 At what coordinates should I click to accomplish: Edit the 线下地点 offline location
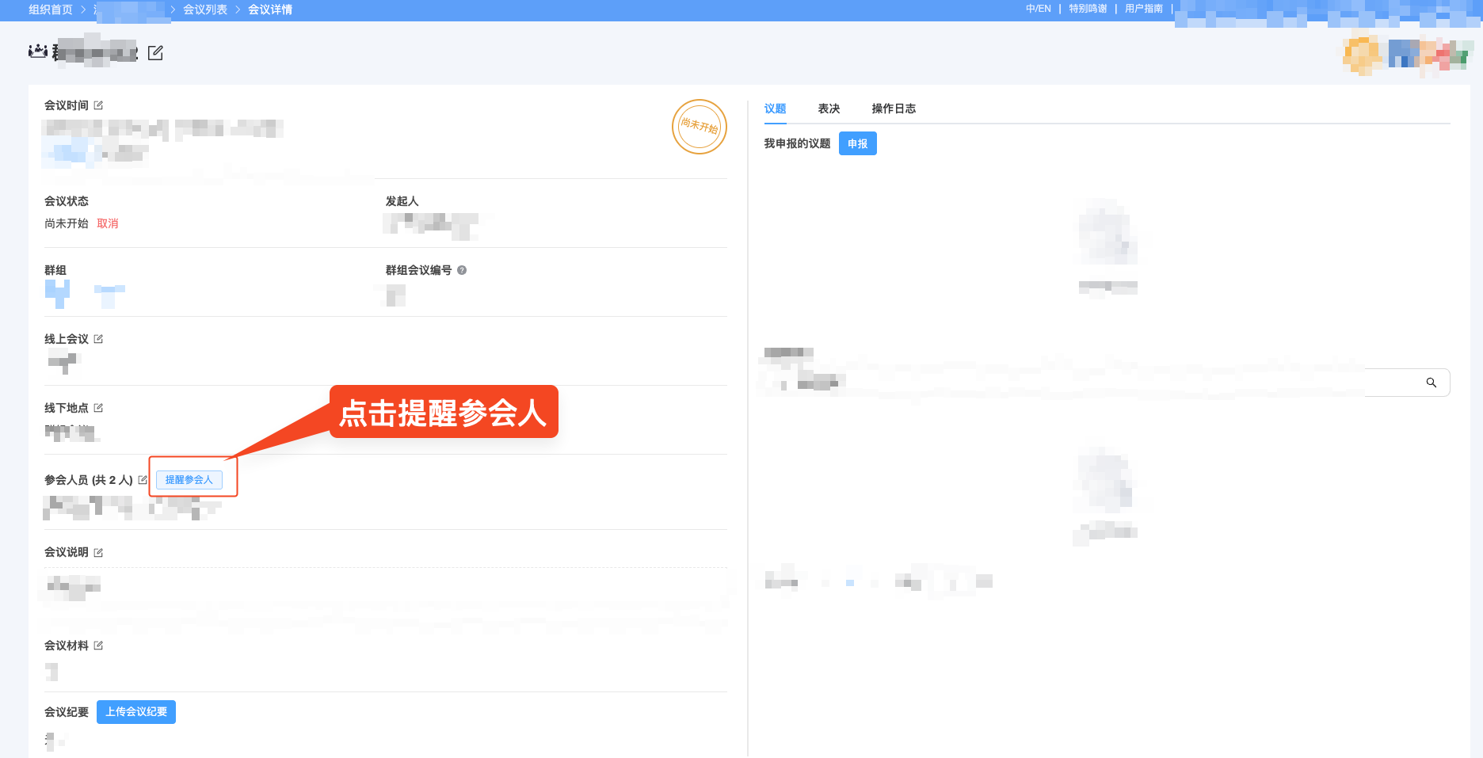98,407
